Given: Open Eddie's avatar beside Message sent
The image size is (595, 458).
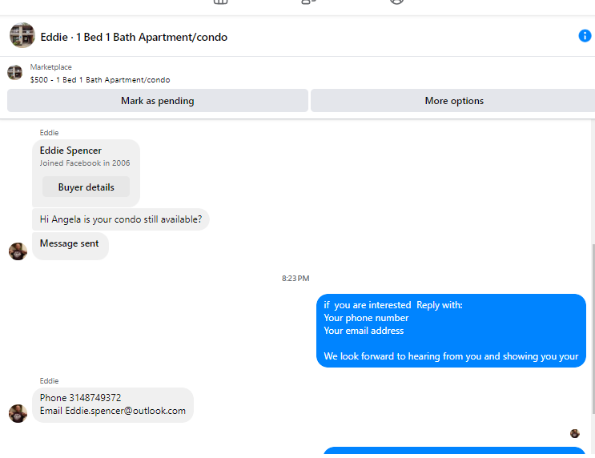Looking at the screenshot, I should point(18,251).
